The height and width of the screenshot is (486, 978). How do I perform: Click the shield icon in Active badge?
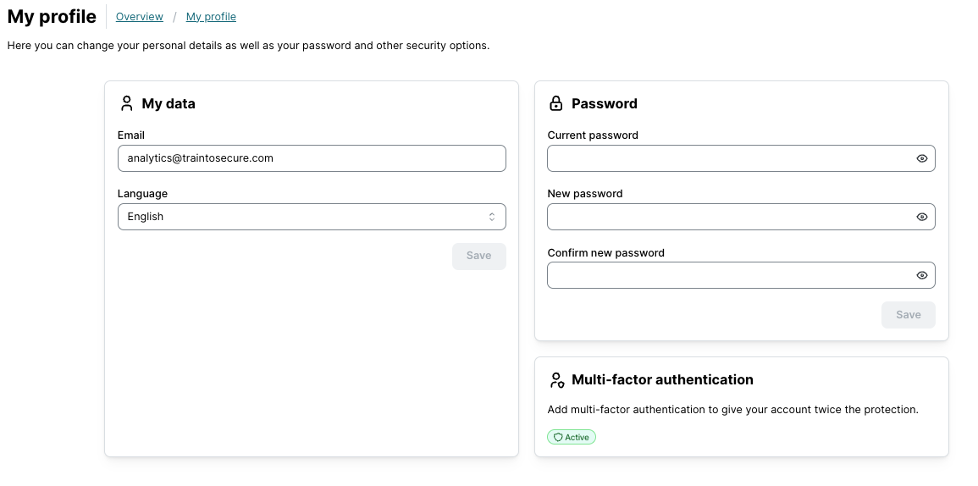[558, 438]
